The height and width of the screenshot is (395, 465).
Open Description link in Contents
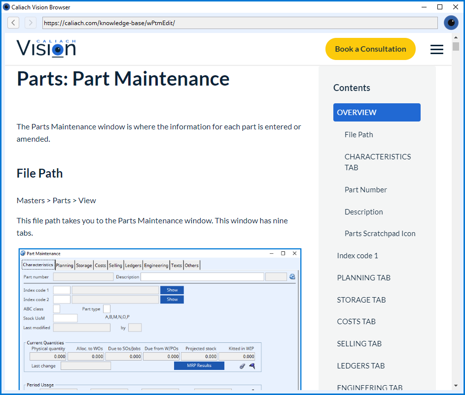coord(363,212)
